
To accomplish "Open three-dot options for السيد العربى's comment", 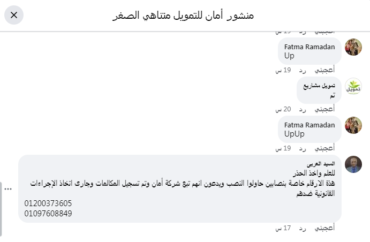I will click(x=8, y=188).
